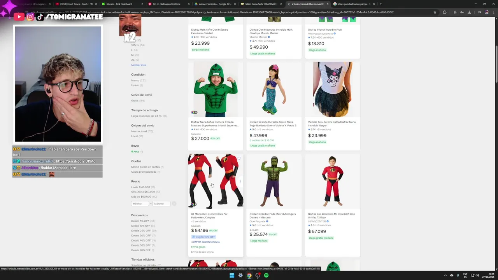Open the volume control in system tray
This screenshot has width=498, height=280.
tap(477, 275)
